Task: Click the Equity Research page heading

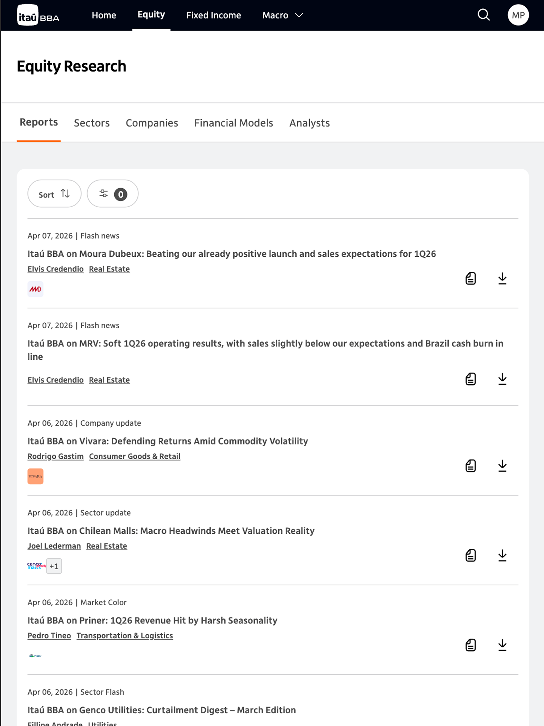Action: pos(71,66)
